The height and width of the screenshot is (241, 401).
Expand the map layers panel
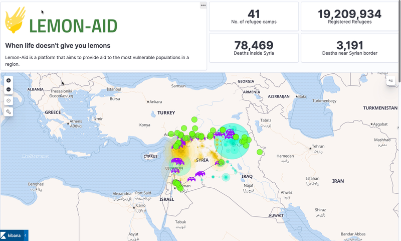point(391,80)
